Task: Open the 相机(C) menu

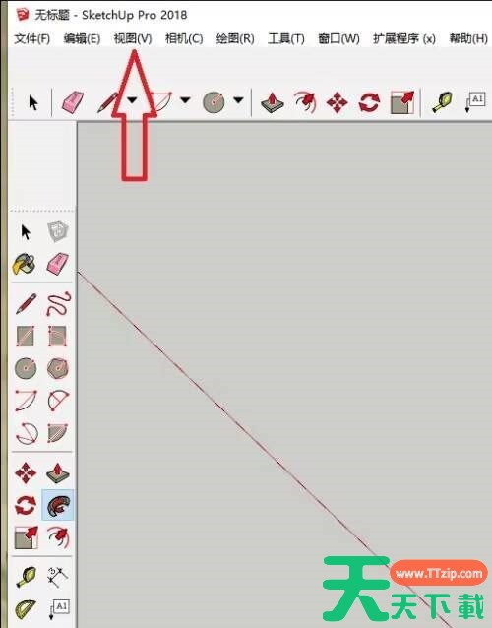Action: pyautogui.click(x=184, y=38)
